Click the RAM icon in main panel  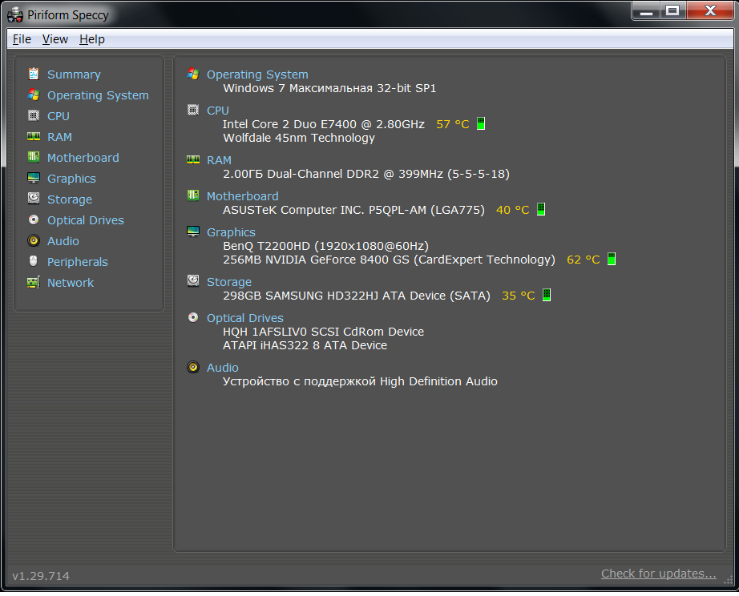193,159
